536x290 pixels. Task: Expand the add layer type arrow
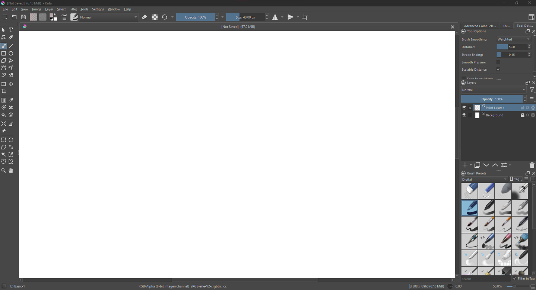pos(471,165)
